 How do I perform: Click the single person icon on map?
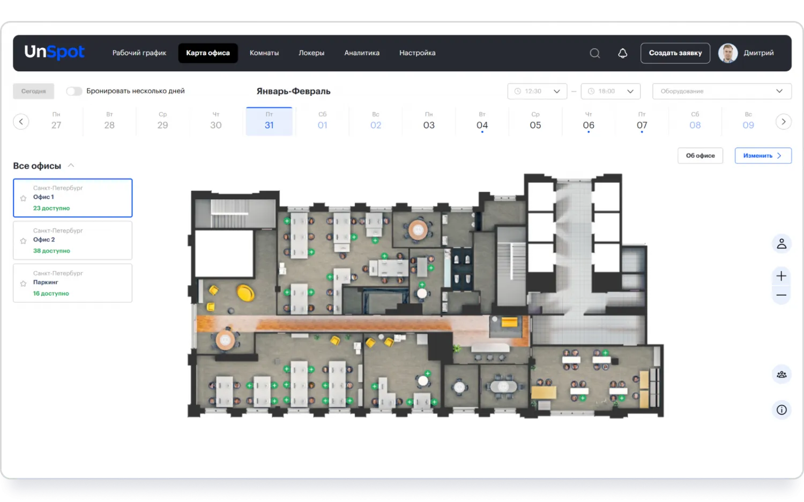click(x=781, y=244)
